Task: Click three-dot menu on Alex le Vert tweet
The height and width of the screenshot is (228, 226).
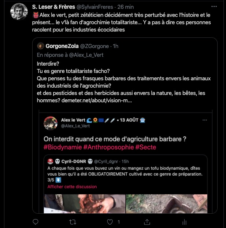Action: pyautogui.click(x=205, y=120)
